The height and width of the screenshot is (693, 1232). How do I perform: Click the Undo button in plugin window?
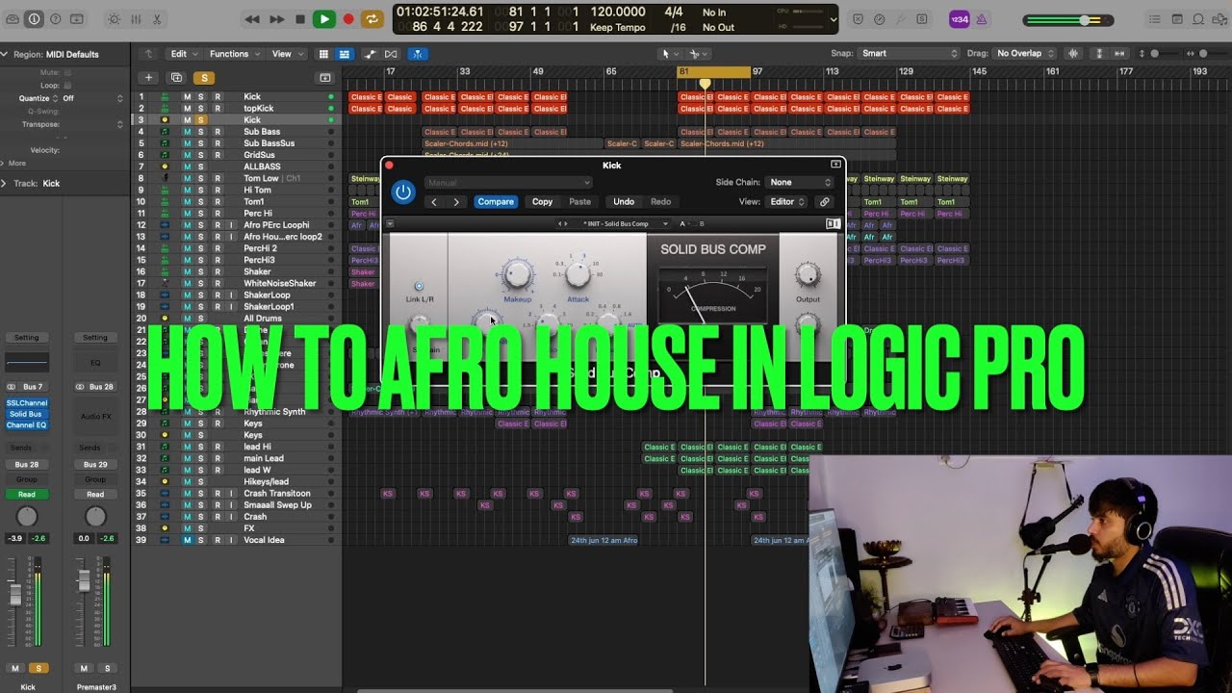pos(624,202)
